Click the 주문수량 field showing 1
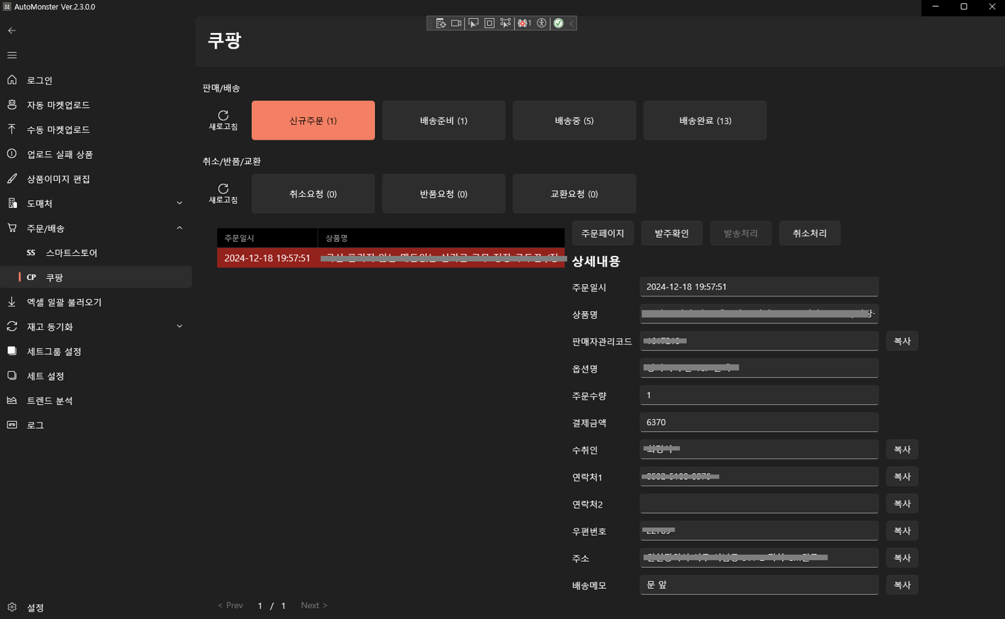 click(759, 395)
